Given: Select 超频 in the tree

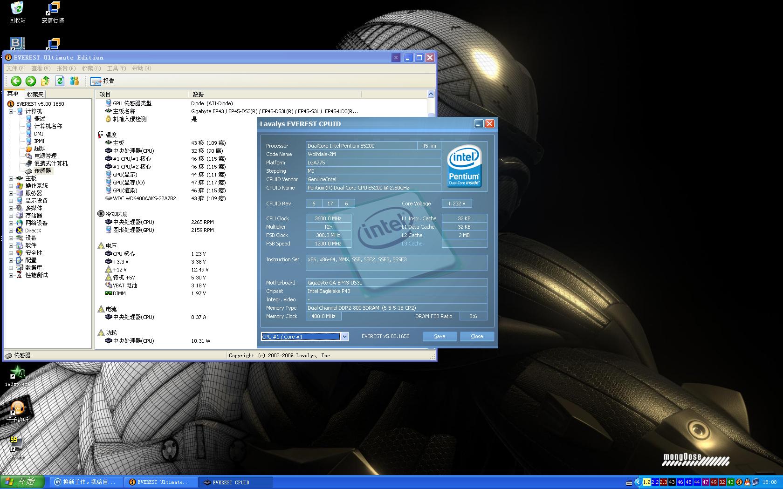Looking at the screenshot, I should [40, 149].
